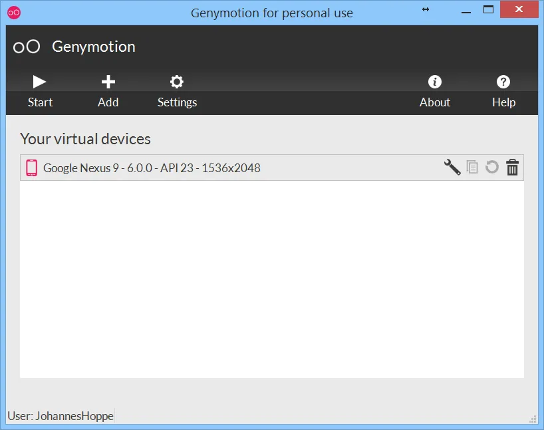The height and width of the screenshot is (430, 544).
Task: Click the User: JohannesHoppe status text
Action: click(x=61, y=416)
